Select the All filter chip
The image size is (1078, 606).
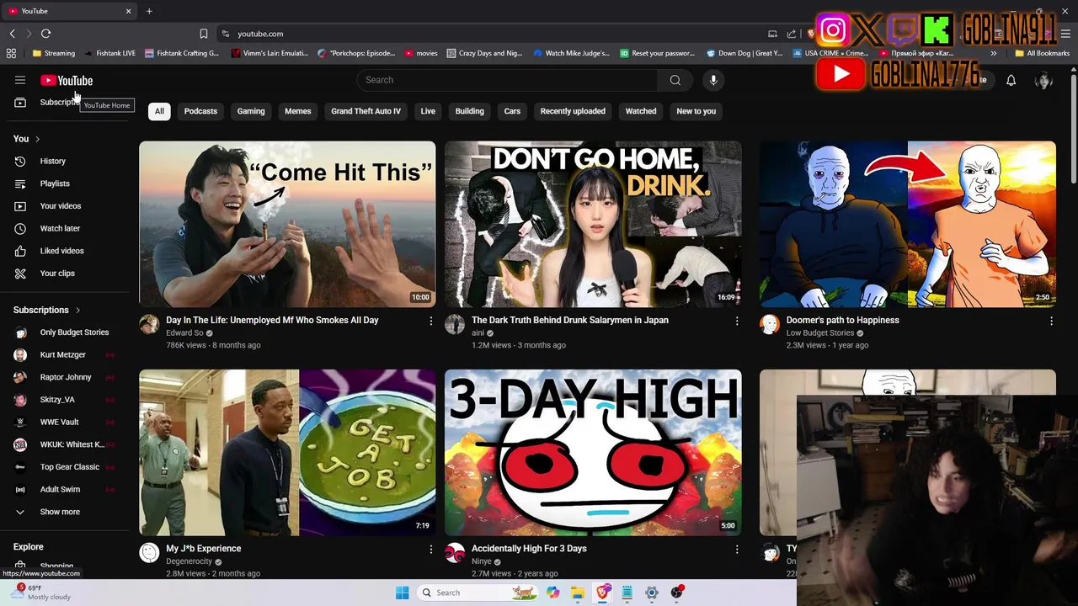pos(159,111)
